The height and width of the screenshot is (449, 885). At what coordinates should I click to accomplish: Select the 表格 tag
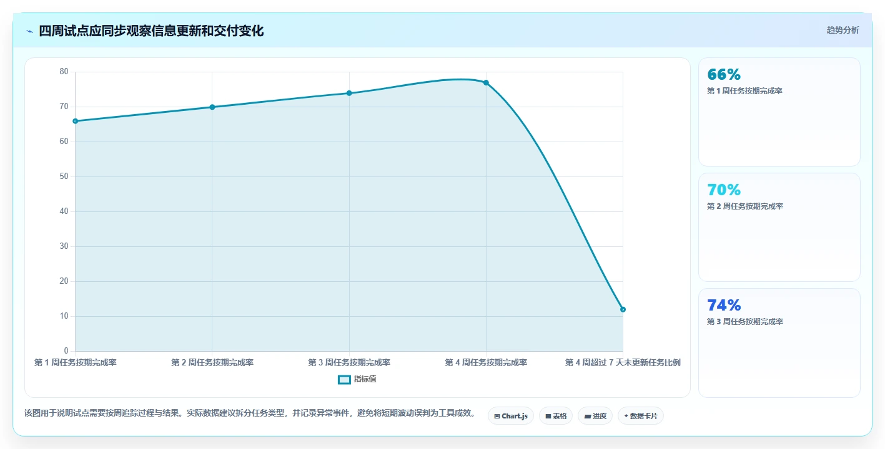click(x=555, y=416)
